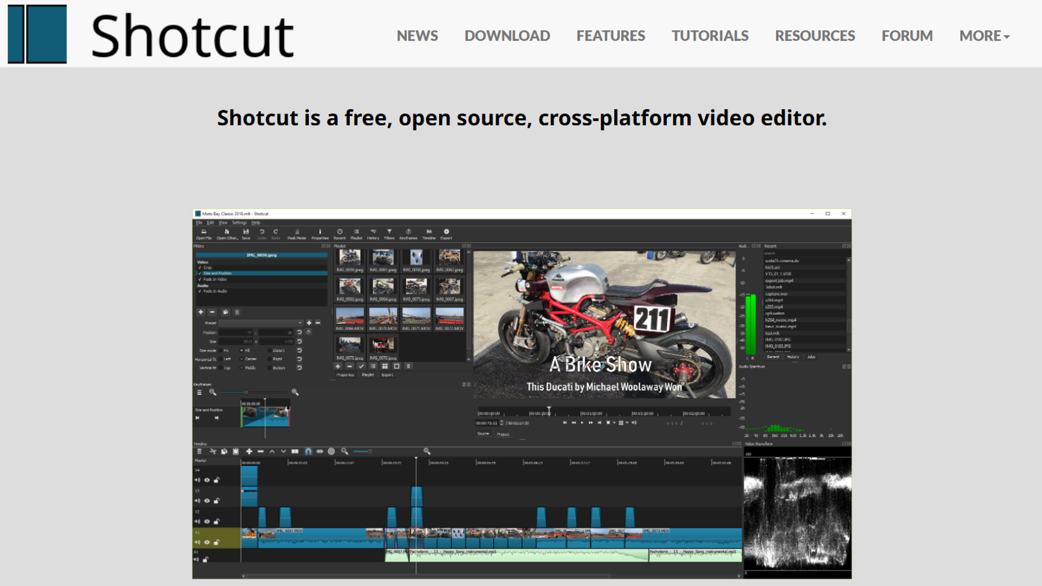This screenshot has width=1042, height=586.
Task: Click Open File in the Shotcut toolbar
Action: pyautogui.click(x=204, y=234)
